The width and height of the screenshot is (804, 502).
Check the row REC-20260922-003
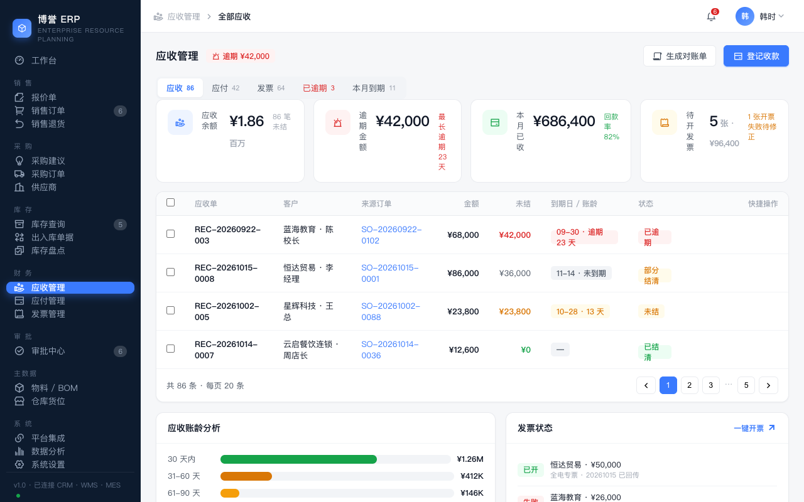(170, 233)
